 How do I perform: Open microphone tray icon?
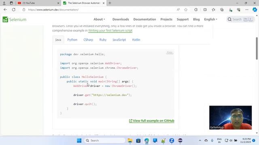212,141
